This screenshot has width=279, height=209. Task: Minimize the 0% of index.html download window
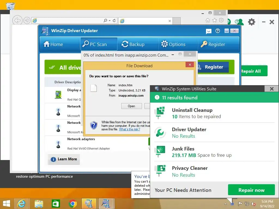[x=173, y=55]
